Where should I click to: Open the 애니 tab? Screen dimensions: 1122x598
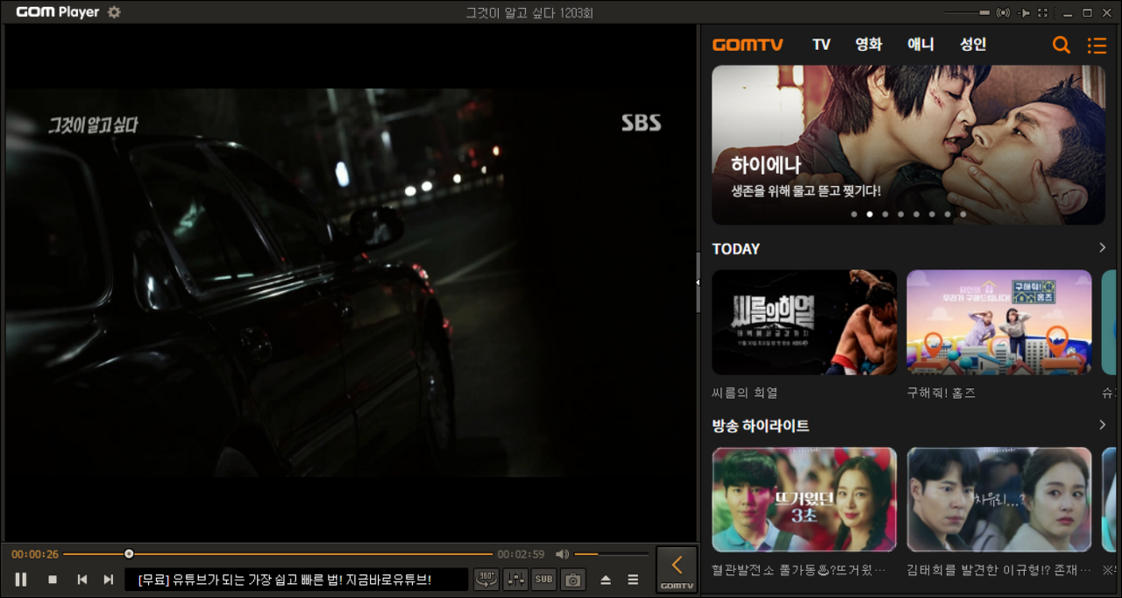tap(920, 45)
